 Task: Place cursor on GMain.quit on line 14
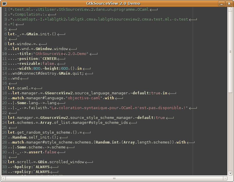pyautogui.click(x=73, y=73)
